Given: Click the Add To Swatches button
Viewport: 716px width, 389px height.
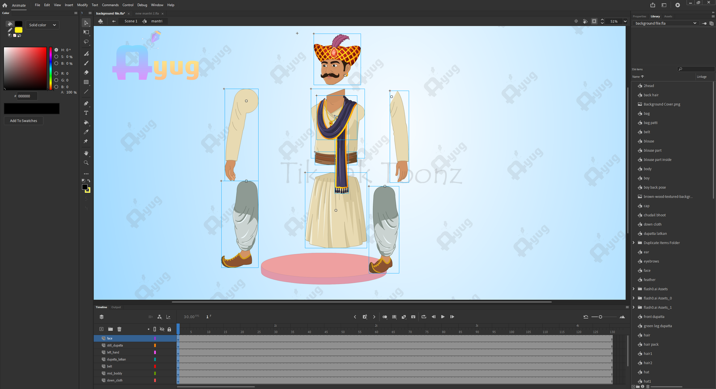Looking at the screenshot, I should click(x=24, y=121).
